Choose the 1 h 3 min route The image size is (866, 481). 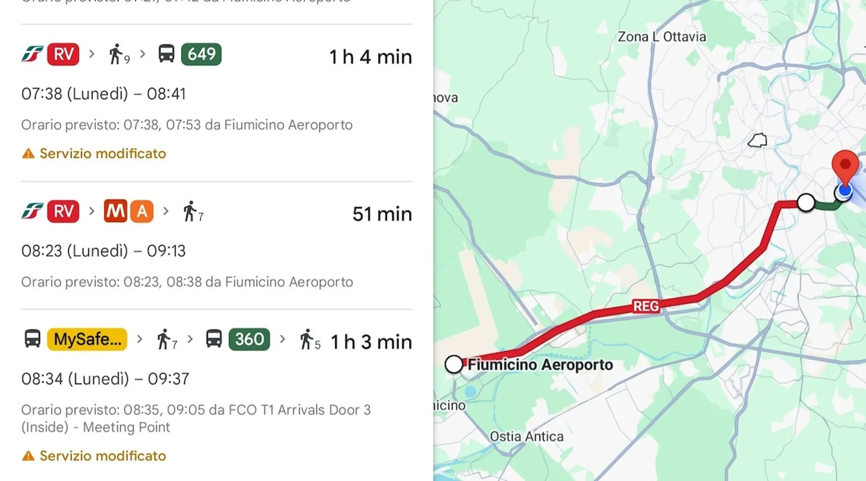[371, 342]
